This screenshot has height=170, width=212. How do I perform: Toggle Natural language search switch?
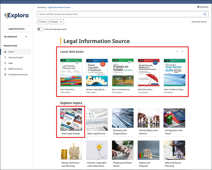[x=40, y=29]
